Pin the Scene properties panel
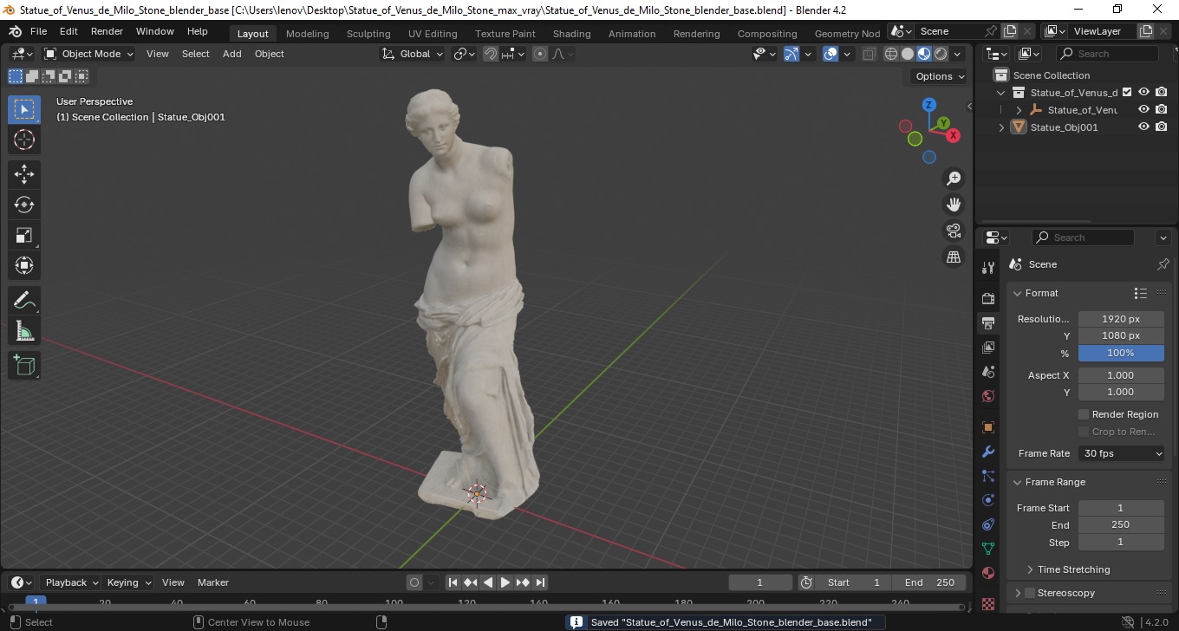The height and width of the screenshot is (631, 1179). (x=1163, y=264)
